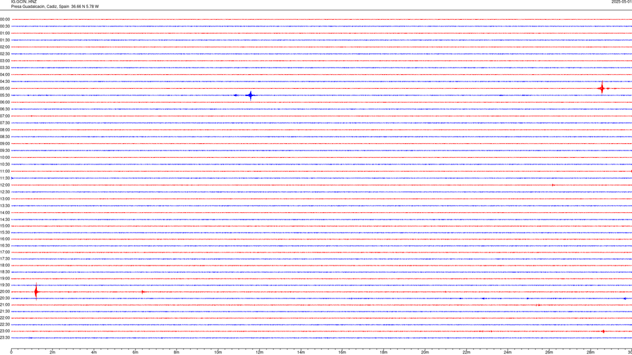Viewport: 632px width, 355px height.
Task: Select the 00:30 trace time label
Action: (x=5, y=26)
